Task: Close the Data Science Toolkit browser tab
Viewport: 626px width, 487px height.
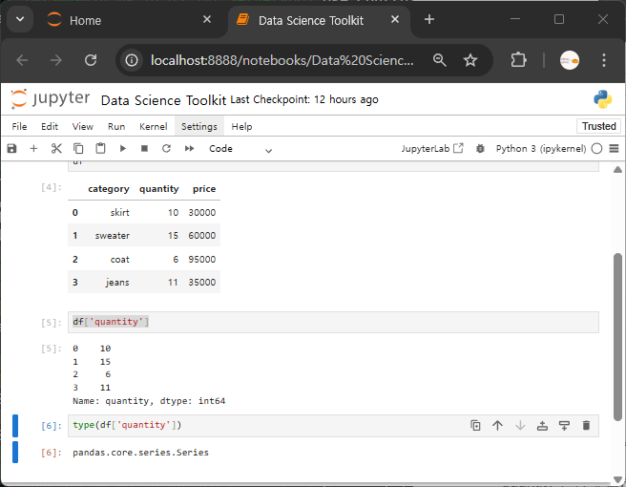Action: (x=395, y=19)
